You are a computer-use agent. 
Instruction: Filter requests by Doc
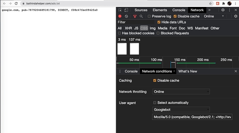point(182,28)
